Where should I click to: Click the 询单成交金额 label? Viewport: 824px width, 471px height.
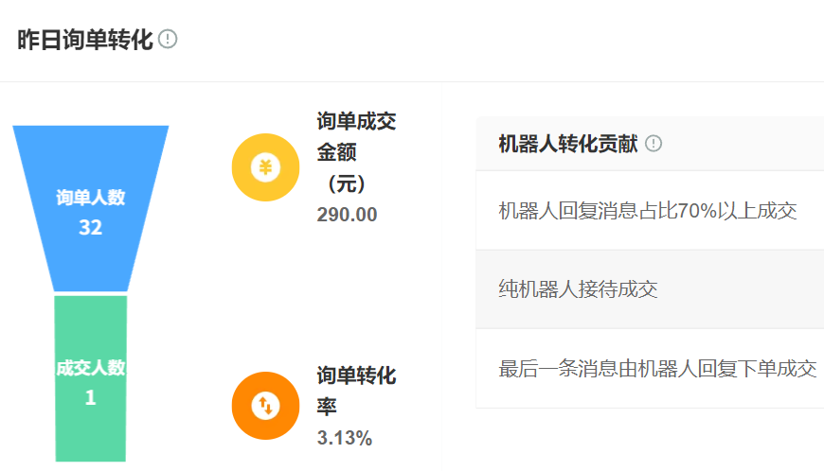coord(356,136)
